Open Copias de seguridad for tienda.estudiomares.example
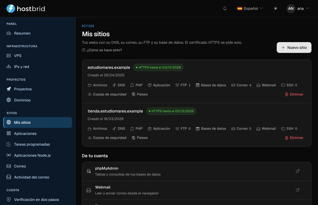Viewport: 318px width, 205px height. 107,138
